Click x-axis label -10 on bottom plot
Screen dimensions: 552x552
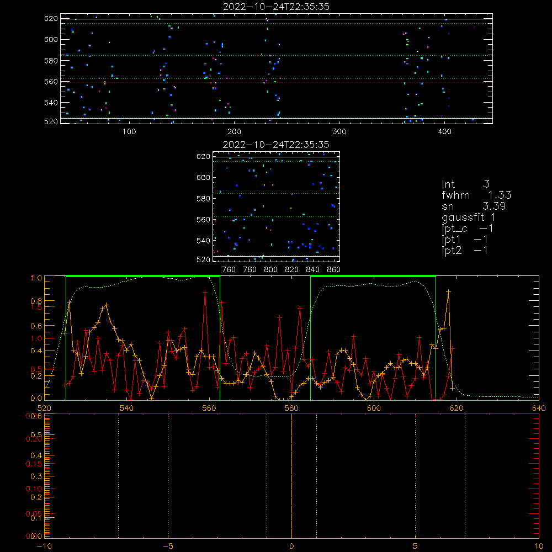point(44,546)
